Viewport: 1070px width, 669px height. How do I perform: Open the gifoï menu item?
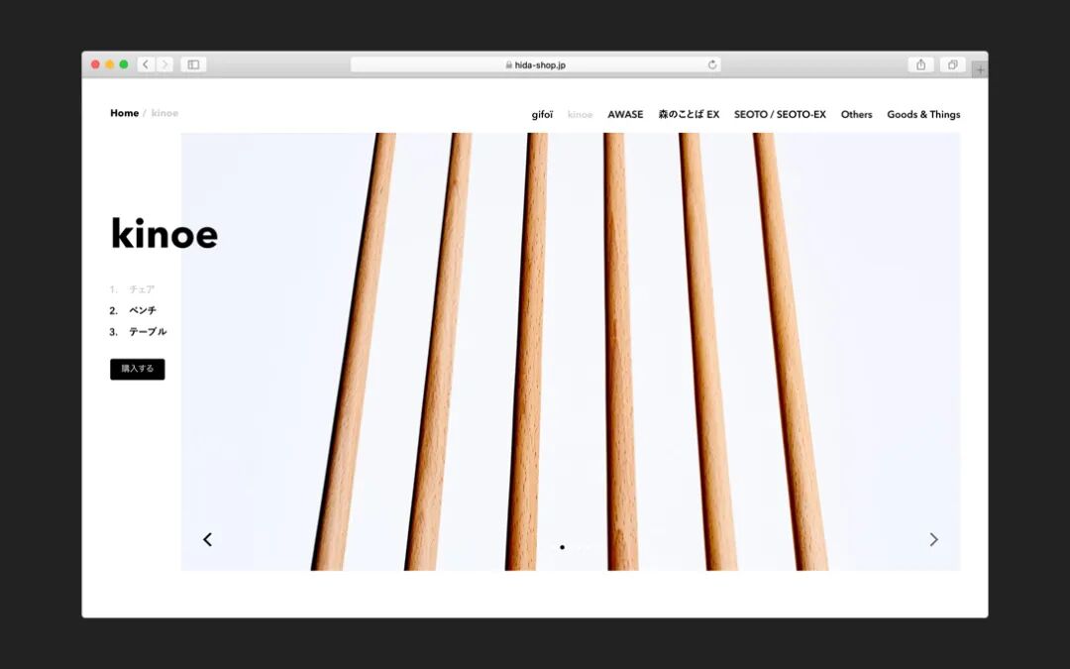(x=543, y=115)
